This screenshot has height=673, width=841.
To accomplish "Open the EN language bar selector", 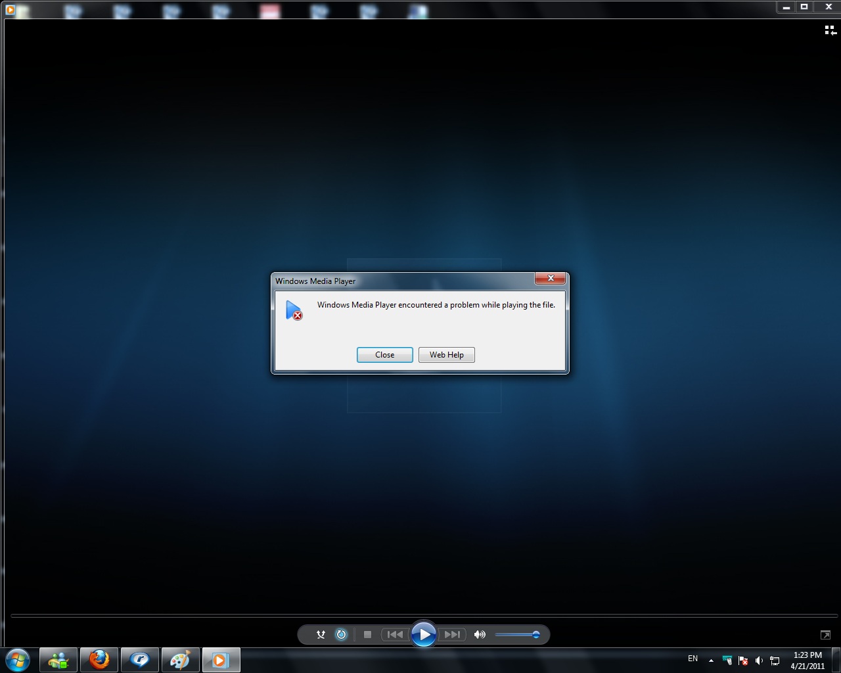I will click(693, 659).
